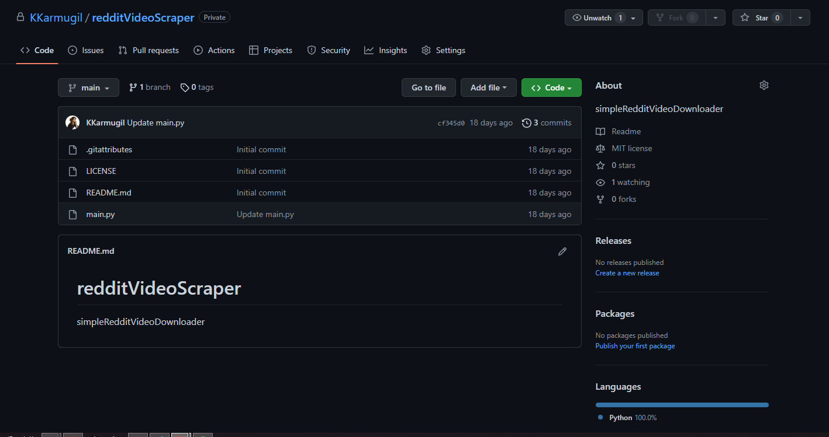Switch to the Code tab

click(x=37, y=50)
